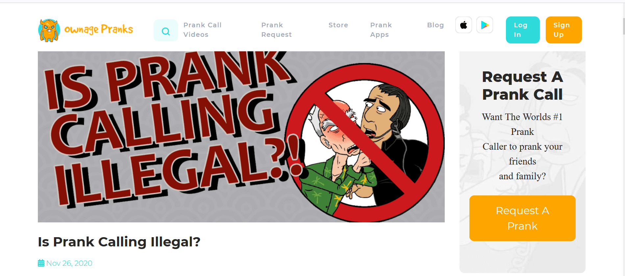Viewport: 625px width, 276px height.
Task: Open the Apple App Store icon
Action: point(463,25)
